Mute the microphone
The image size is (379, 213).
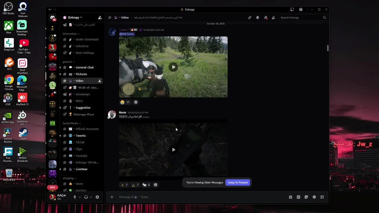75,197
